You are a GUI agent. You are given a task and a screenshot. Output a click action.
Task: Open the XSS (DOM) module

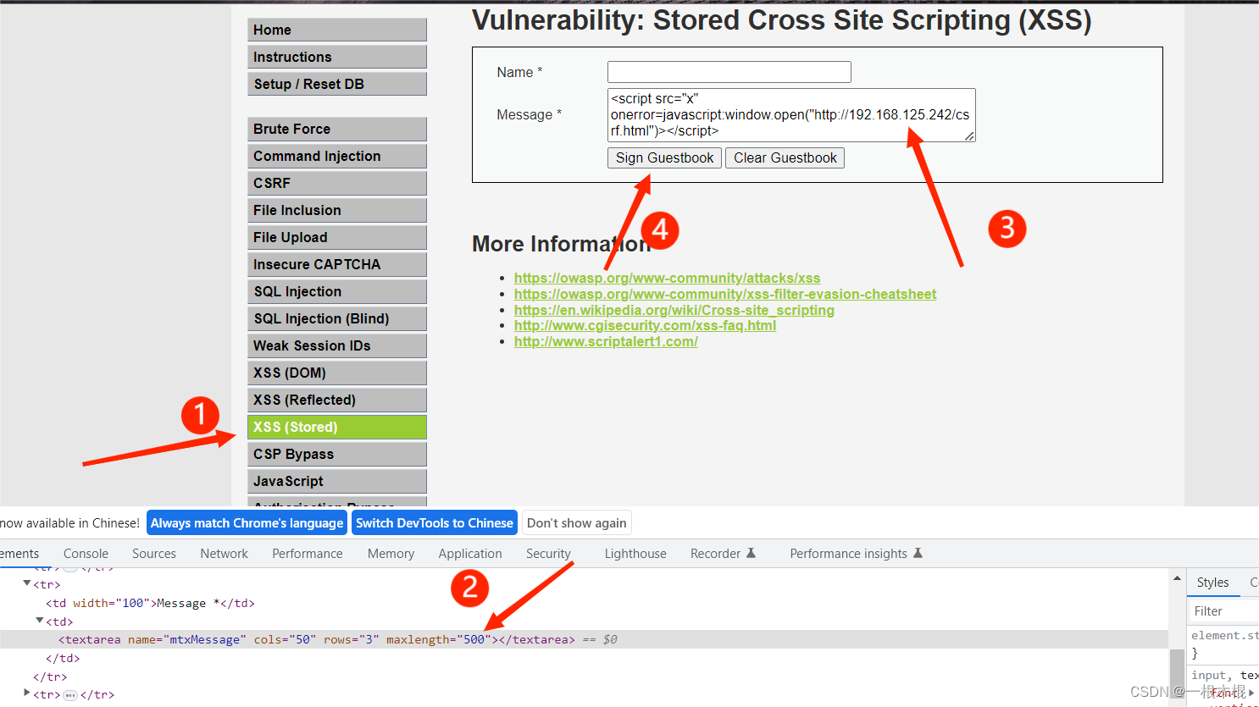coord(337,373)
